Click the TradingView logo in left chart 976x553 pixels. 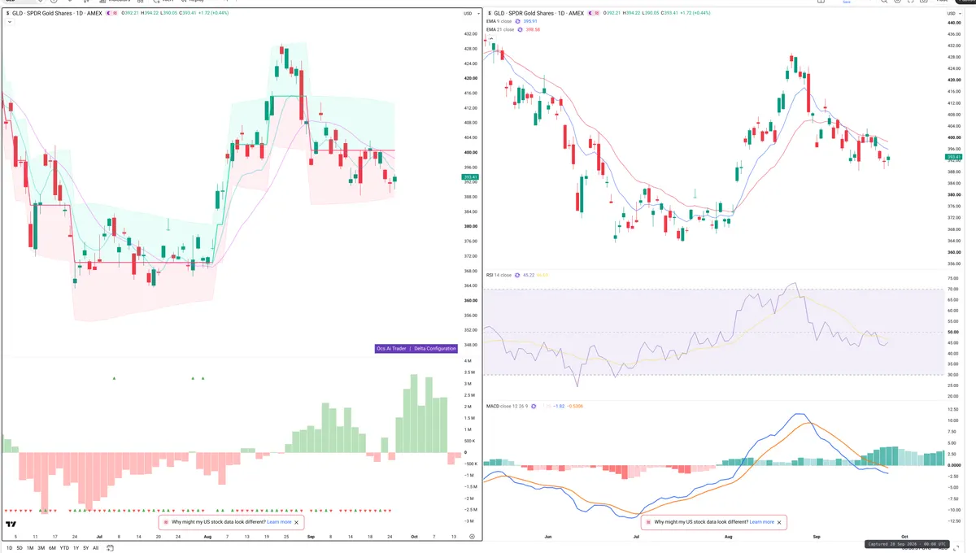[x=11, y=525]
